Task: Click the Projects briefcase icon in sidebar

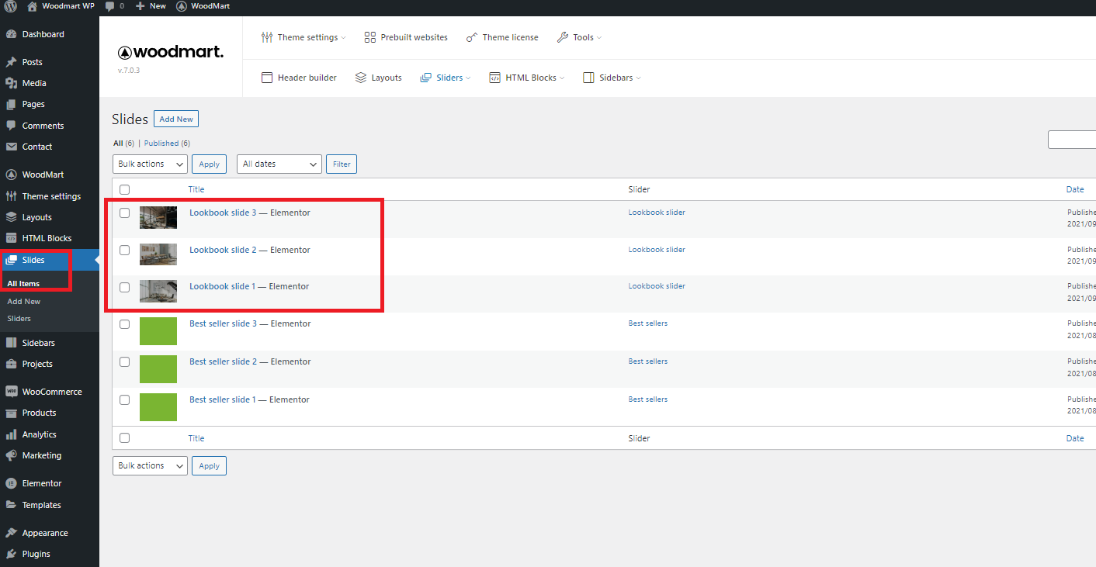Action: (x=11, y=364)
